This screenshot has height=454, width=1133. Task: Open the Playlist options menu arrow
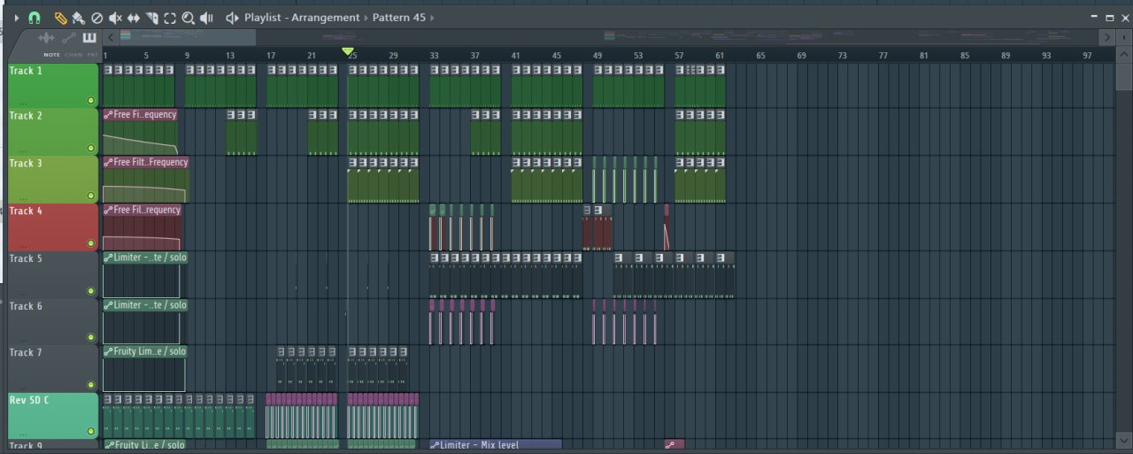[16, 18]
